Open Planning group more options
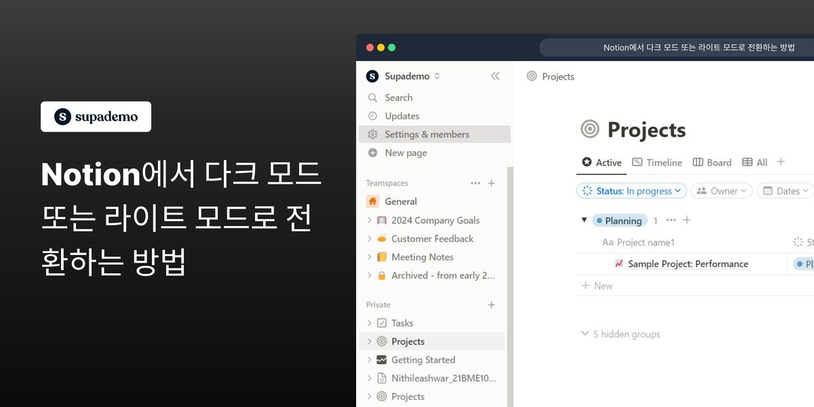This screenshot has height=407, width=814. (x=671, y=220)
